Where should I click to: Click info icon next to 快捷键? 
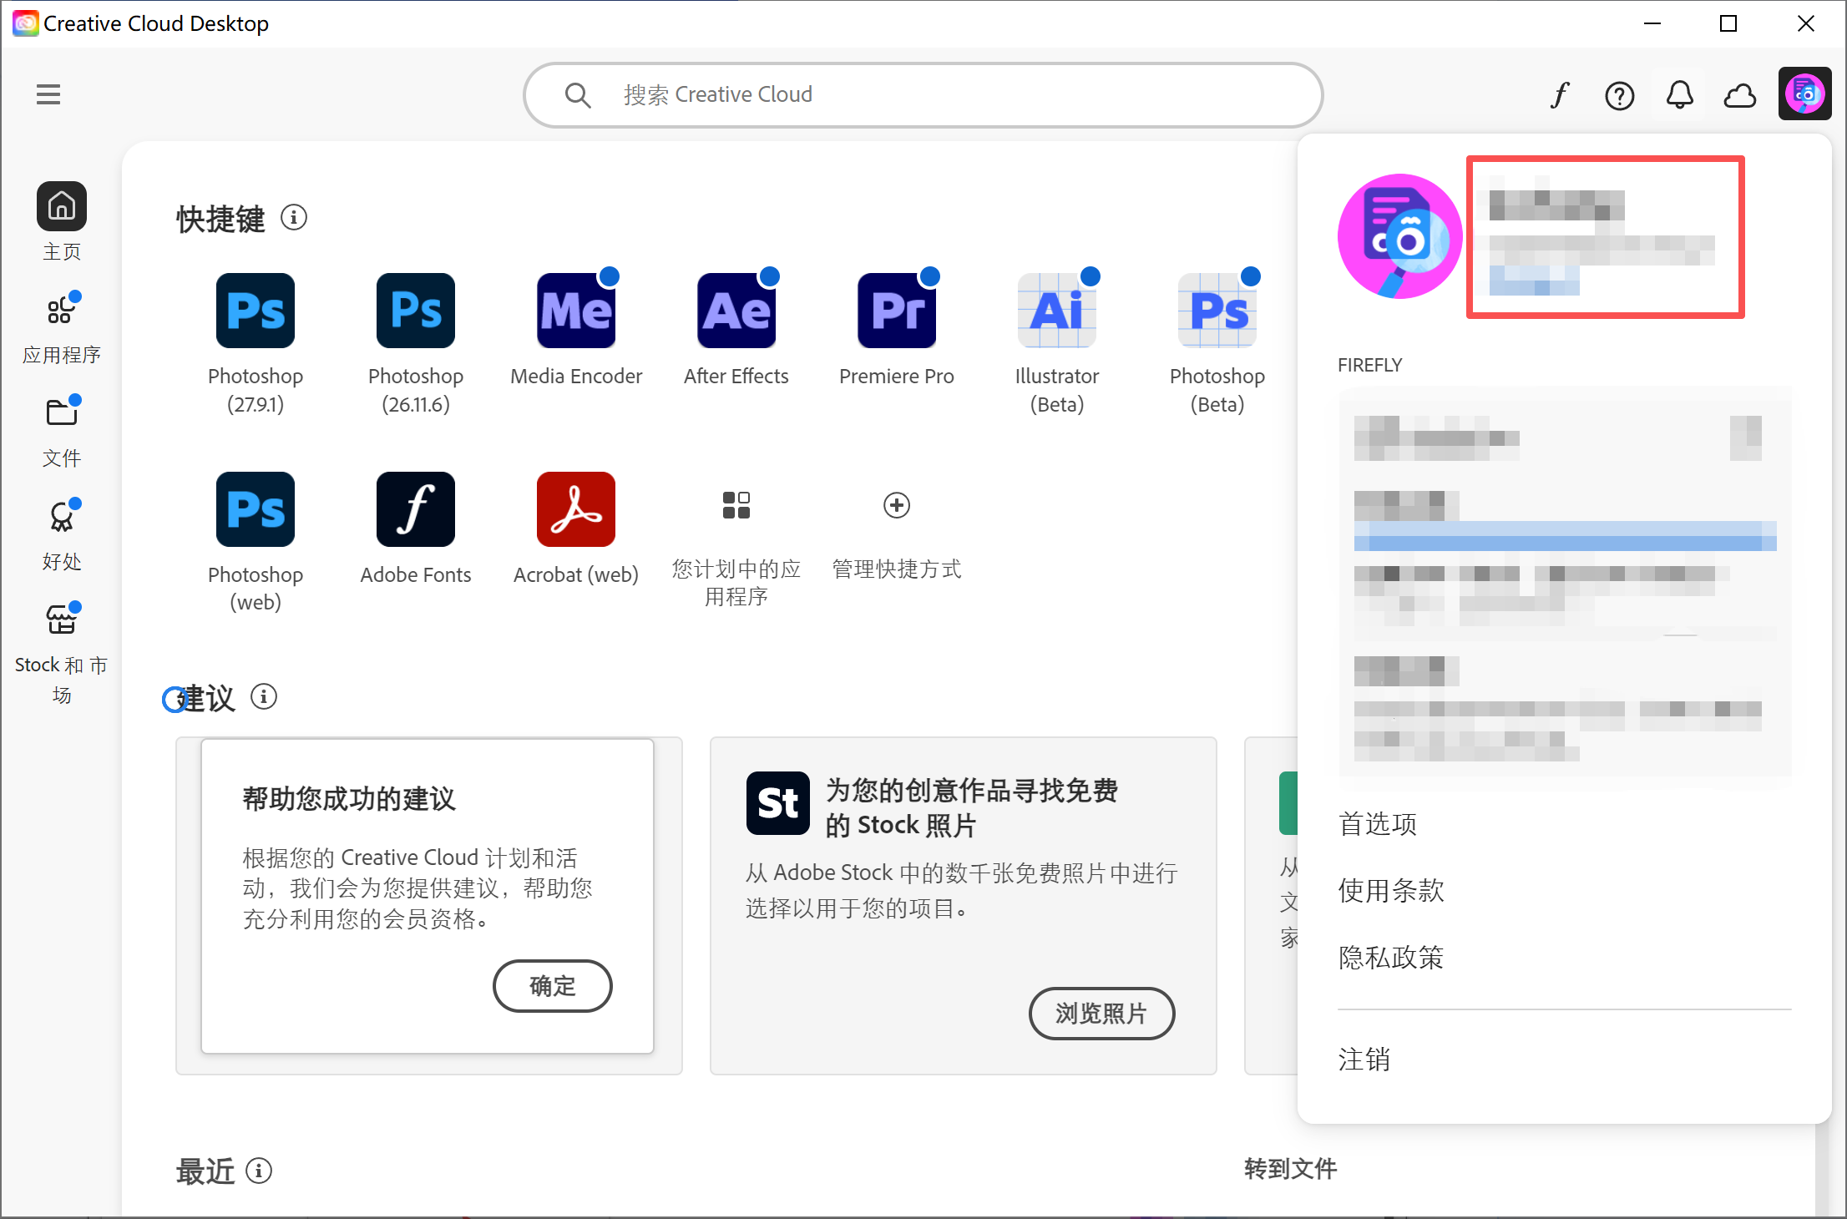pos(294,218)
